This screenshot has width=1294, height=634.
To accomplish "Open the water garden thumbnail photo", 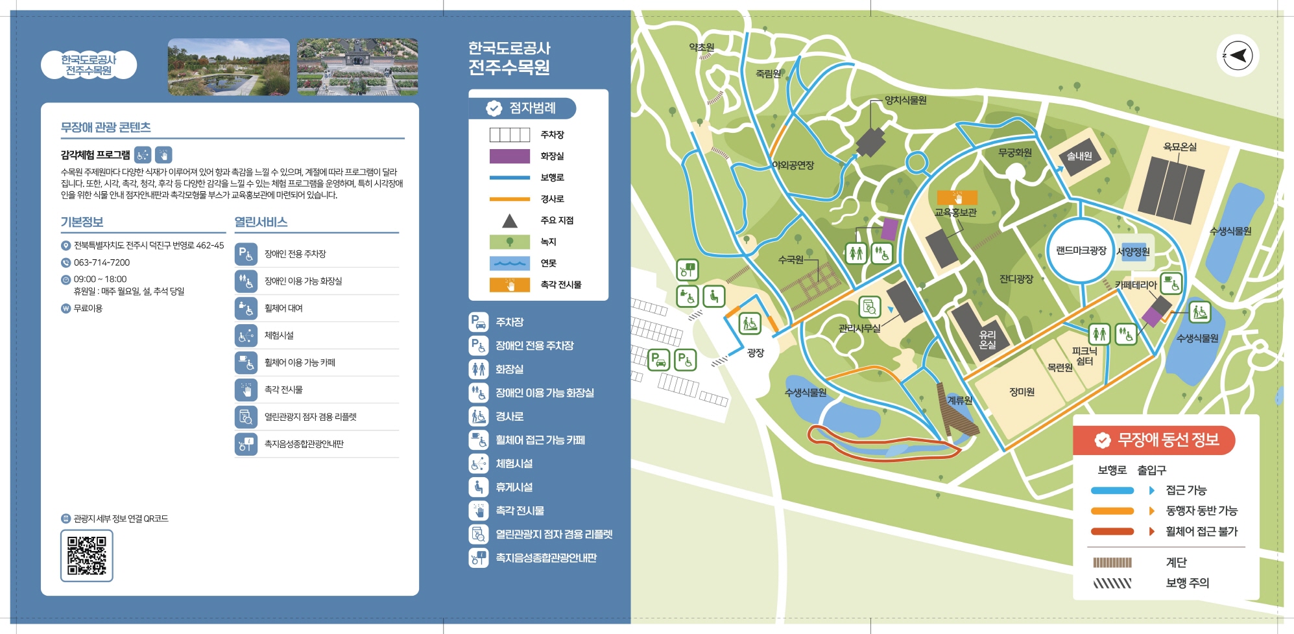I will coord(229,67).
